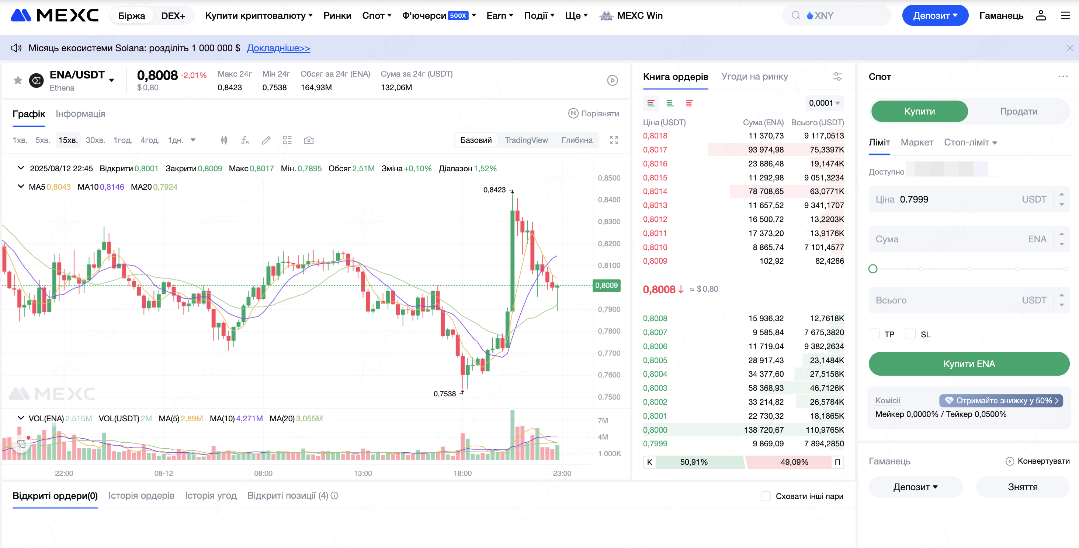
Task: Open the header Депозит button
Action: point(935,15)
